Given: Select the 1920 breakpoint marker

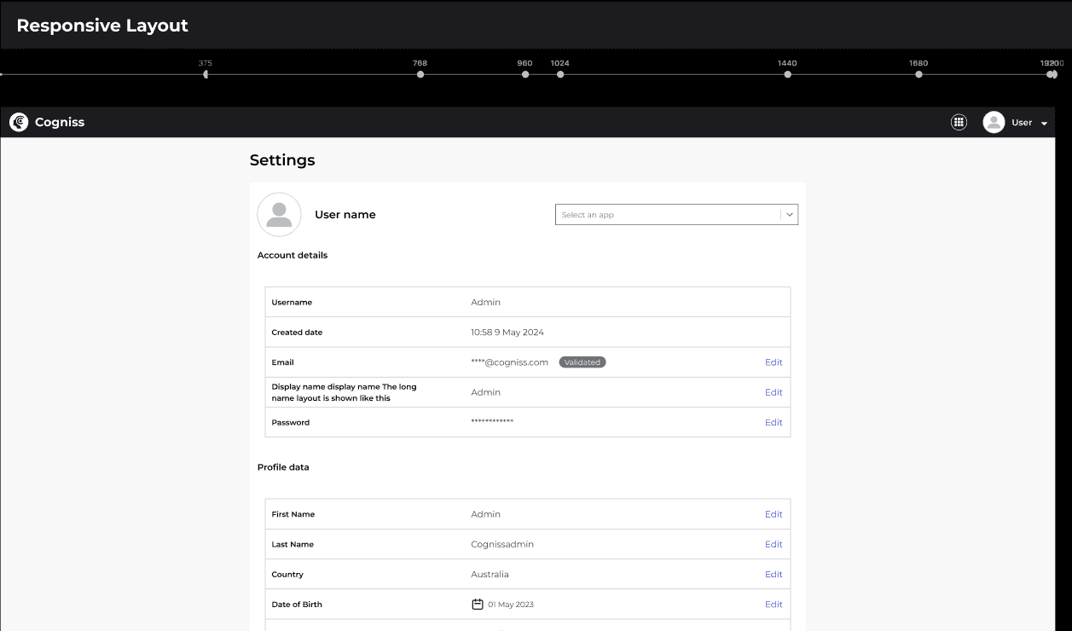Looking at the screenshot, I should [x=1051, y=74].
